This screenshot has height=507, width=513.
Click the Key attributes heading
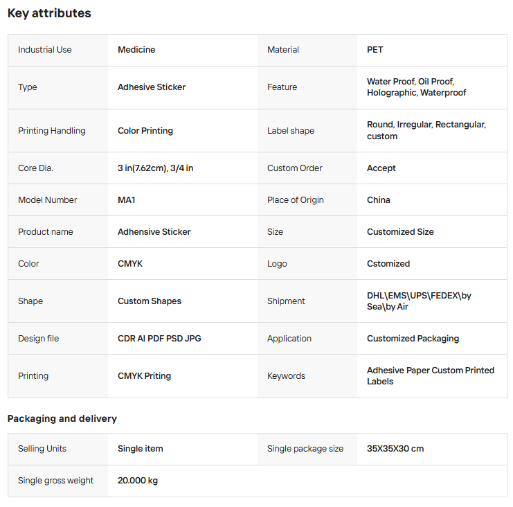pyautogui.click(x=49, y=13)
